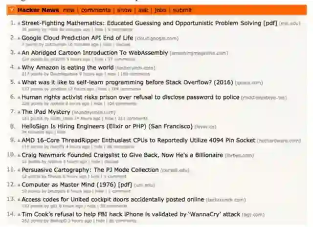Open Persuasive Cartography: The PJ Mode Collection

coord(90,170)
